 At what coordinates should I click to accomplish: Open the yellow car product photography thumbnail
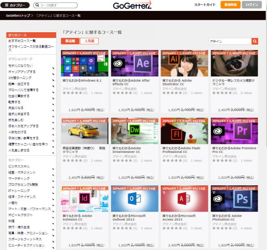coord(85,131)
